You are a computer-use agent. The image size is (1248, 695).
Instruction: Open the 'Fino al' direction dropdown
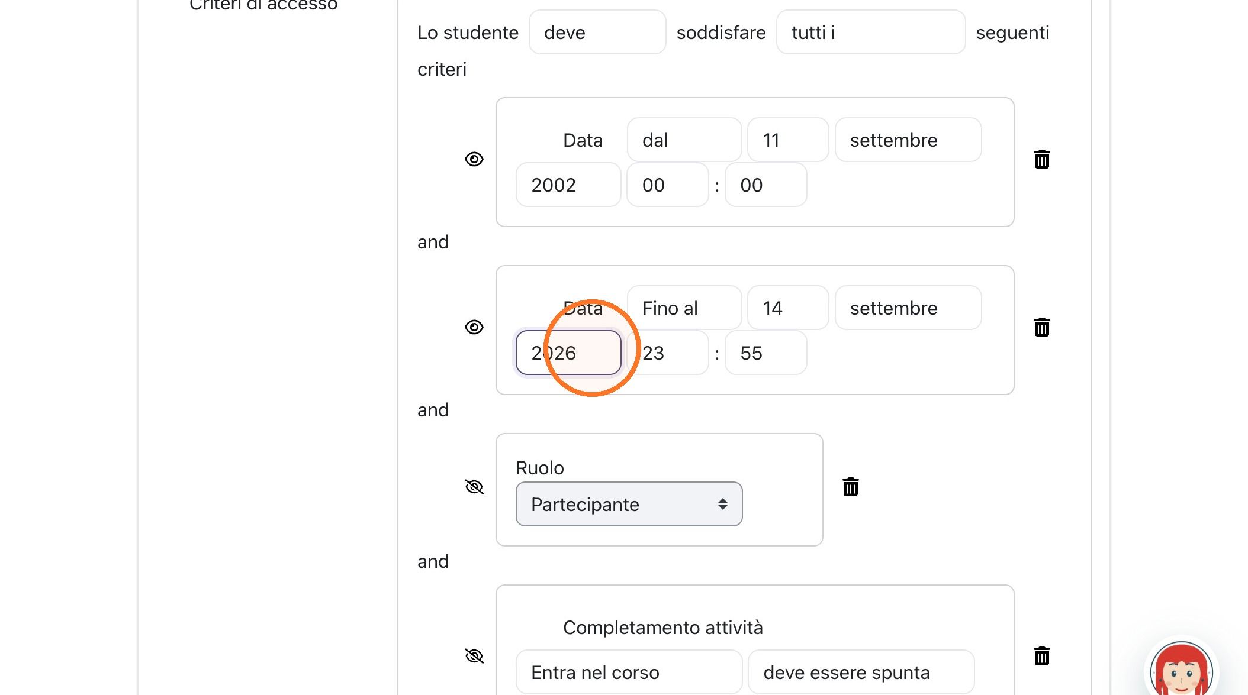click(x=684, y=308)
